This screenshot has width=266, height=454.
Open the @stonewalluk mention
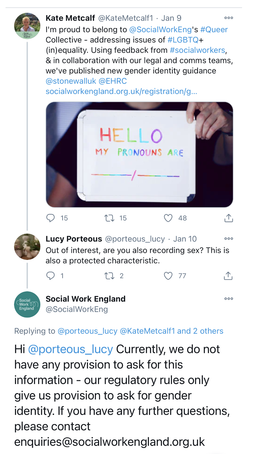[71, 81]
